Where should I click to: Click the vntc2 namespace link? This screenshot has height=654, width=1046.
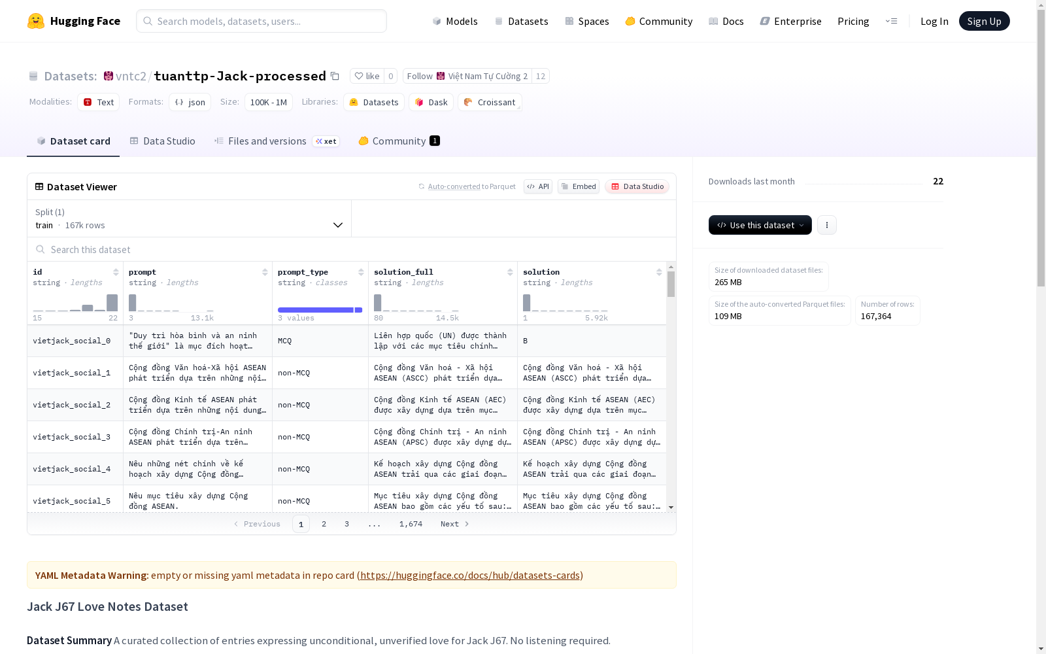click(131, 76)
